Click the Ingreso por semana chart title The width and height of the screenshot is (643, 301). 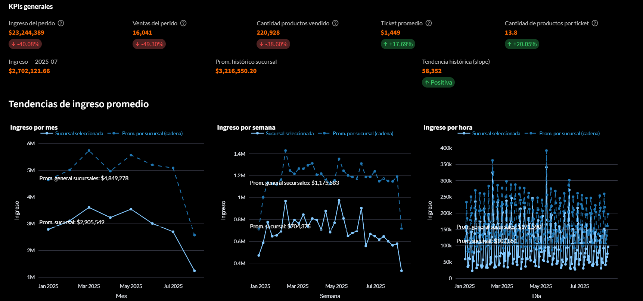[246, 127]
